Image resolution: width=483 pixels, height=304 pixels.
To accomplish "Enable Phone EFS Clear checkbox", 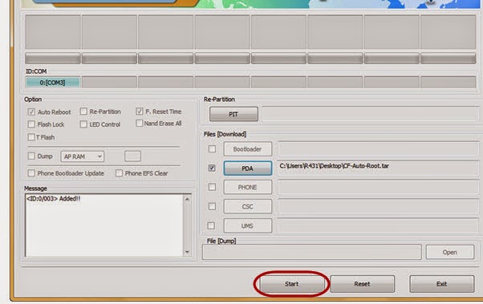I will [x=119, y=173].
